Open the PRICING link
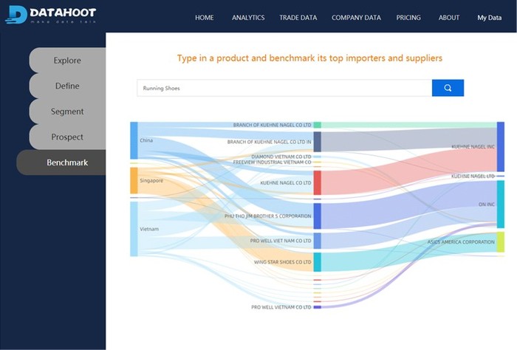The width and height of the screenshot is (517, 350). click(x=408, y=18)
